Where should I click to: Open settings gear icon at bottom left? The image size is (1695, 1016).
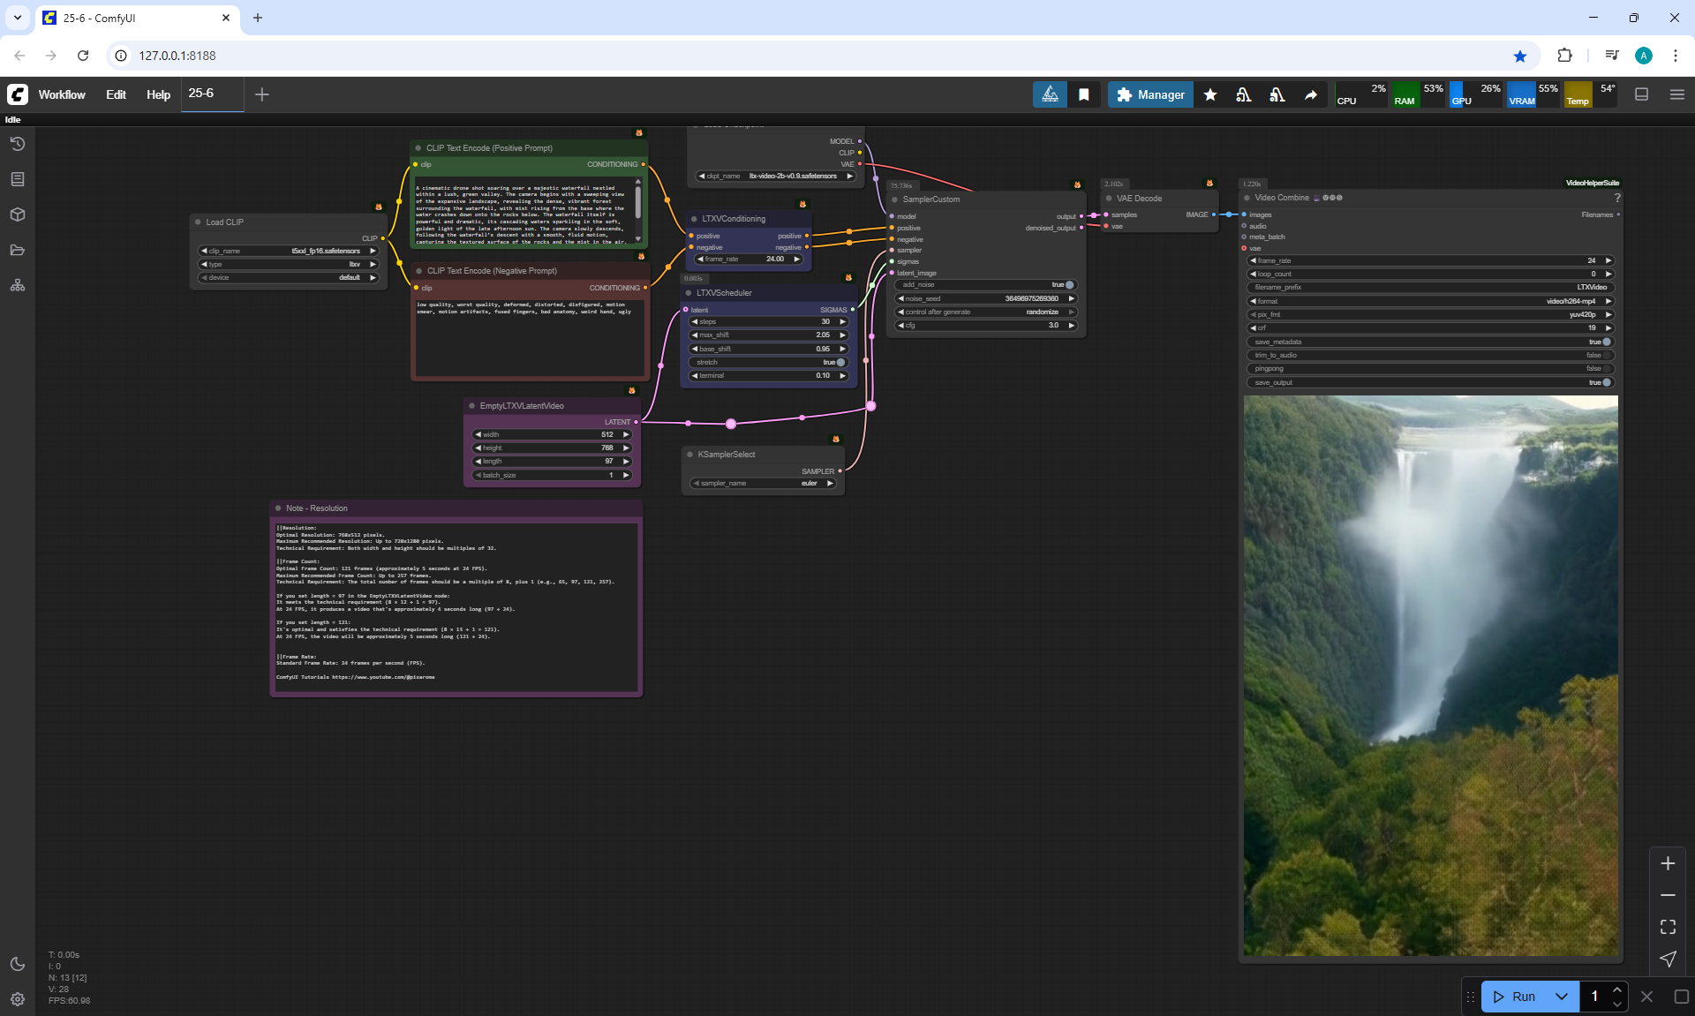tap(18, 999)
